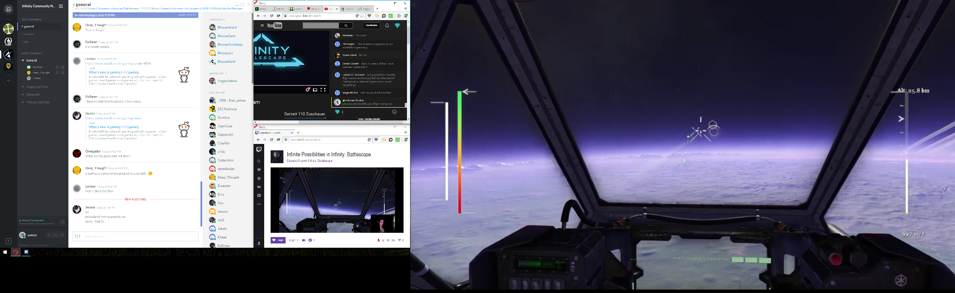Click Twitch logo home icon
955x293 pixels.
point(259,149)
